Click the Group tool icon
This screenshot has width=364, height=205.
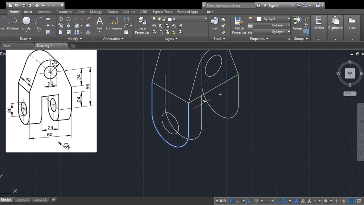pyautogui.click(x=297, y=23)
